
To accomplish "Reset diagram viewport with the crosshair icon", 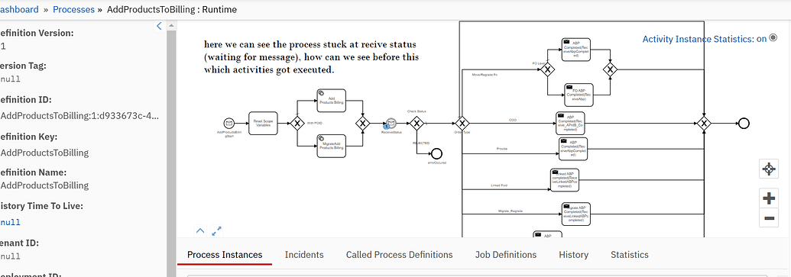I will pos(768,169).
